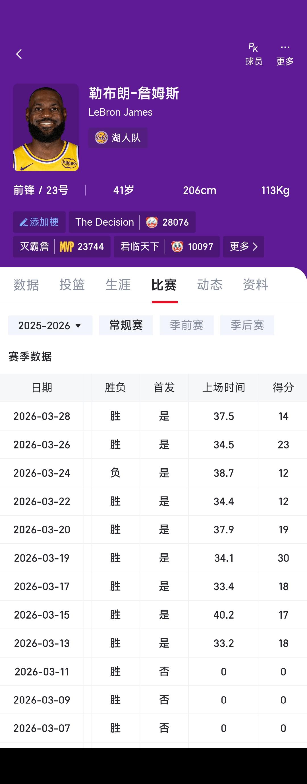307x784 pixels.
Task: Tap the 2026-03-26 game row date
Action: point(42,445)
